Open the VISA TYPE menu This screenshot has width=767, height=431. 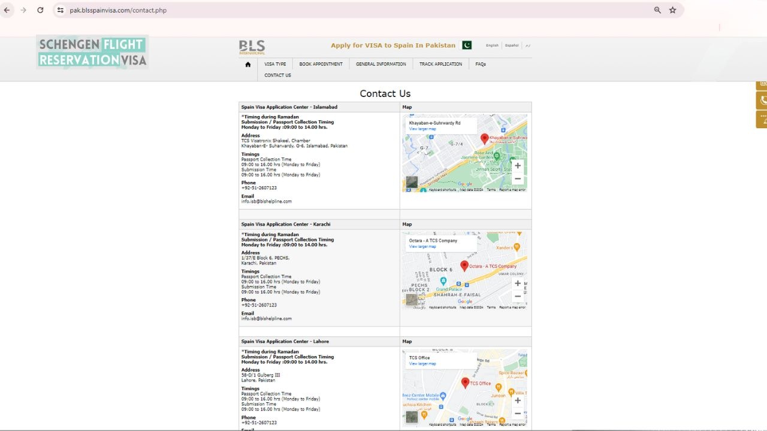275,64
